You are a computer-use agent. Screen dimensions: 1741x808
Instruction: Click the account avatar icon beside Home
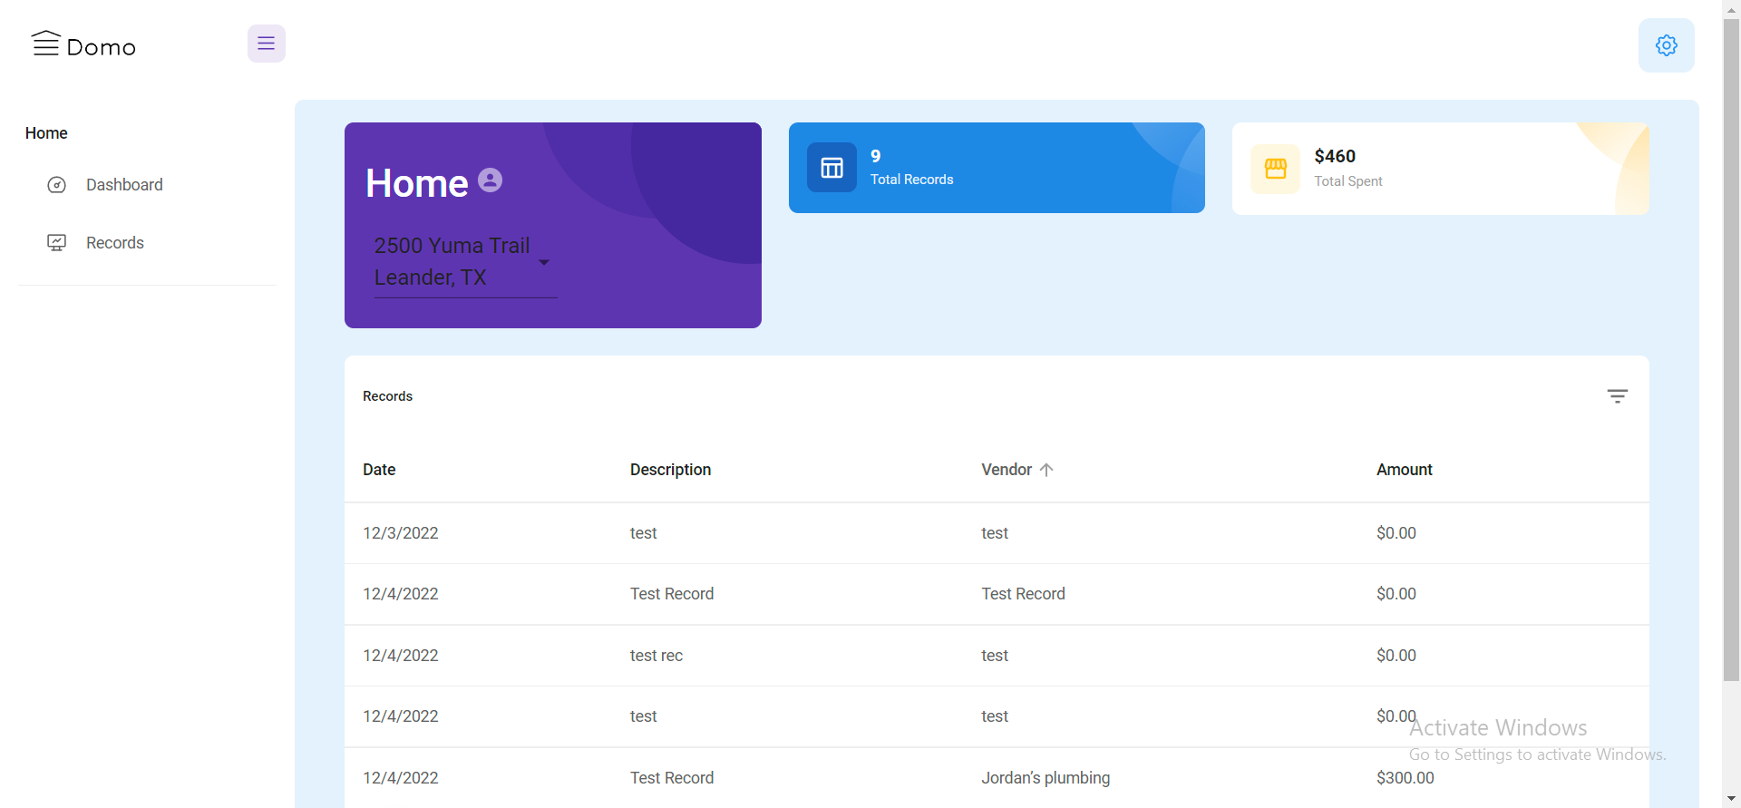(x=490, y=180)
